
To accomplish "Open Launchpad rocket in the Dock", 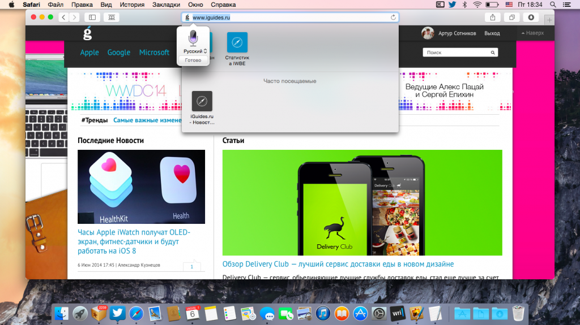I will pos(80,314).
